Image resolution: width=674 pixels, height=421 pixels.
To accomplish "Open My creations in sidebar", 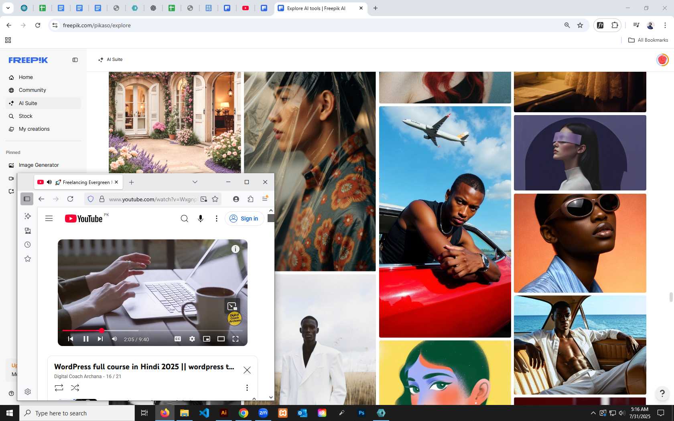I will tap(34, 129).
